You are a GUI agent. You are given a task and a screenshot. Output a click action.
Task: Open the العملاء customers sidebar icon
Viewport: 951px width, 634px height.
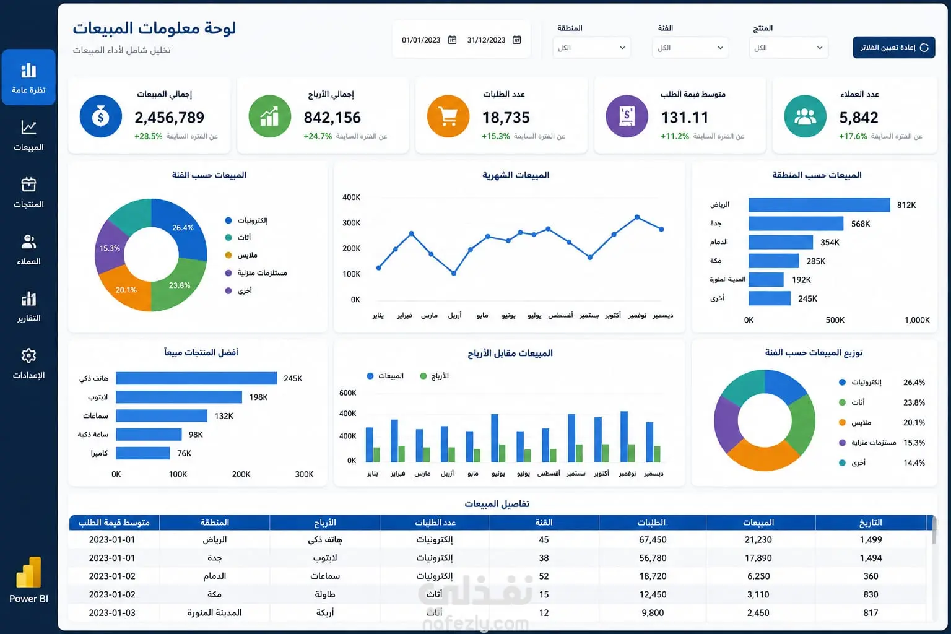point(28,241)
